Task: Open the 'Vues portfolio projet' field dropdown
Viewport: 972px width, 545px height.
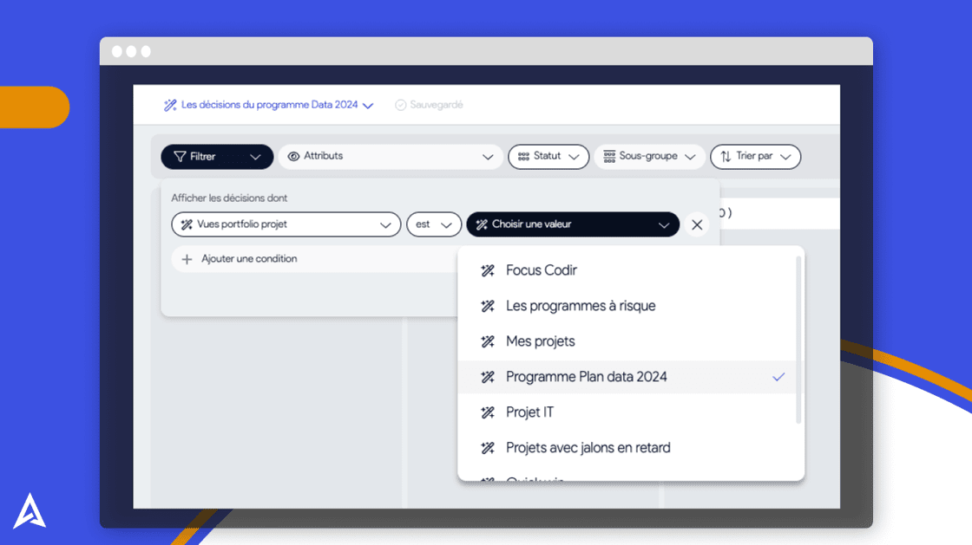Action: coord(286,224)
